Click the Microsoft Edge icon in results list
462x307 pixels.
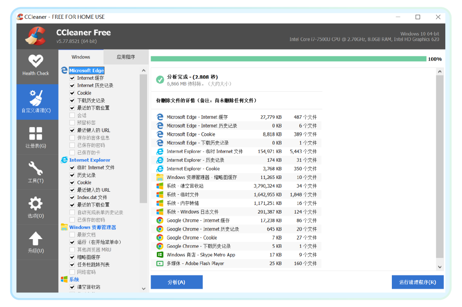pos(160,117)
